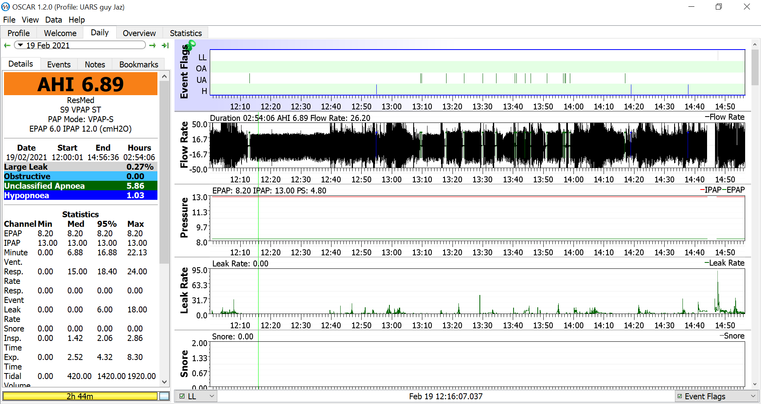
Task: Click the Hypopnoea blue row
Action: 81,195
